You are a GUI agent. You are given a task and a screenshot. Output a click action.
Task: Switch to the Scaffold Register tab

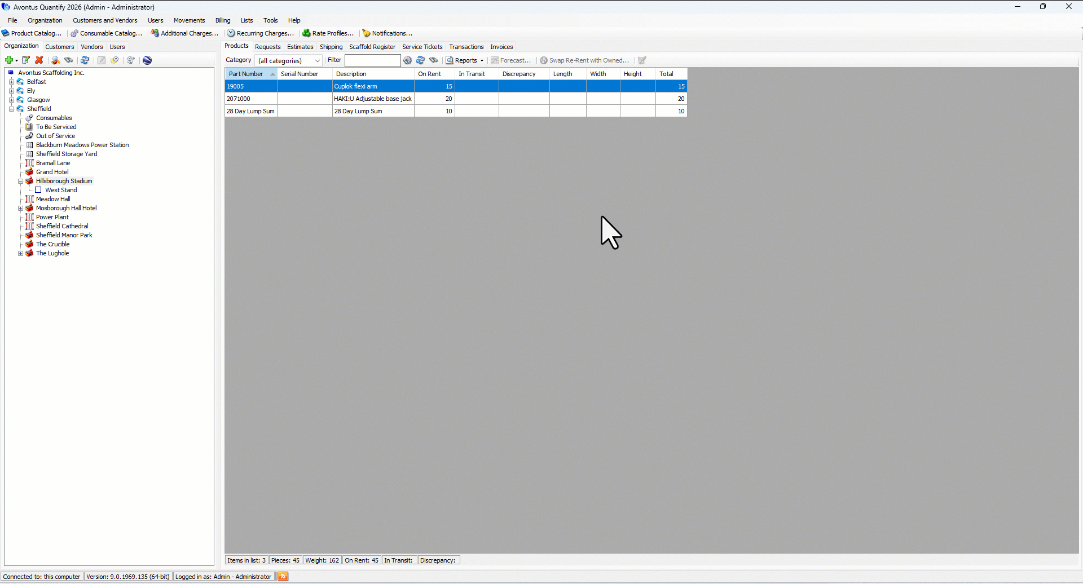click(372, 47)
